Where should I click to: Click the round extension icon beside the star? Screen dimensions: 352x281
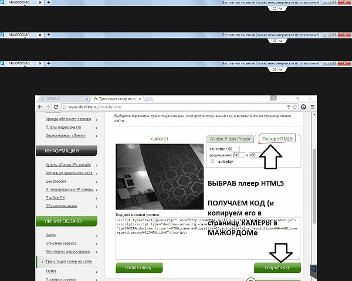coord(303,107)
